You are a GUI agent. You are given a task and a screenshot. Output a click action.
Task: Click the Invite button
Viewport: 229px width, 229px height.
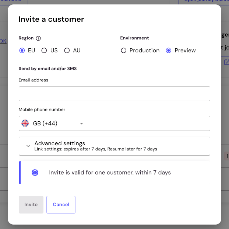[x=31, y=205]
